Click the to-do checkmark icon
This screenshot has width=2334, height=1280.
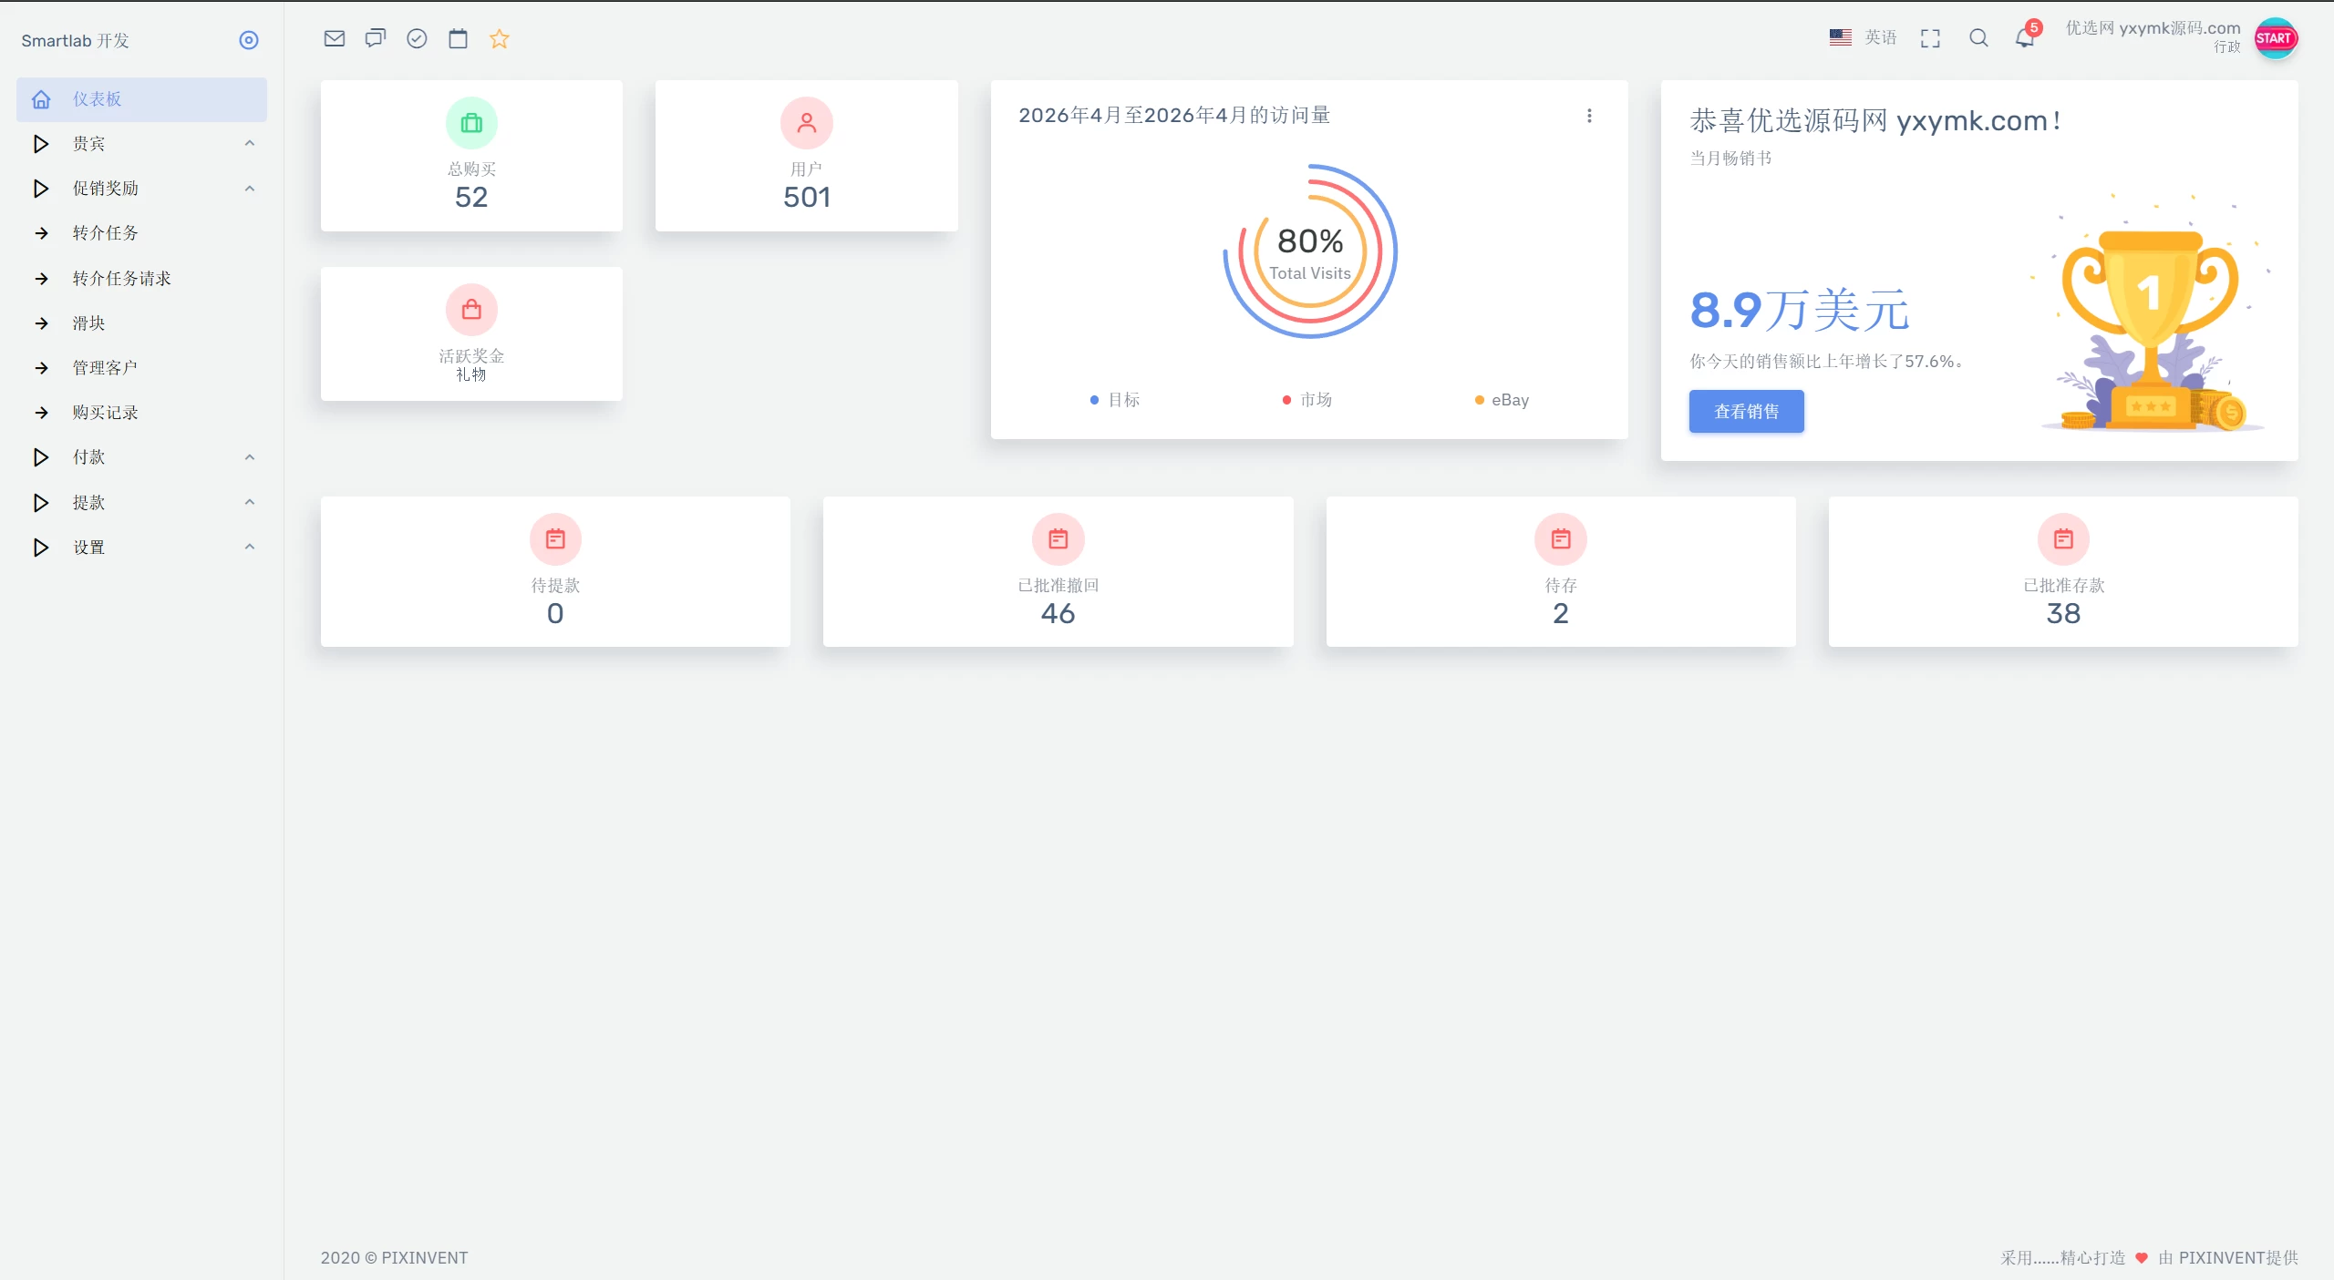point(417,38)
